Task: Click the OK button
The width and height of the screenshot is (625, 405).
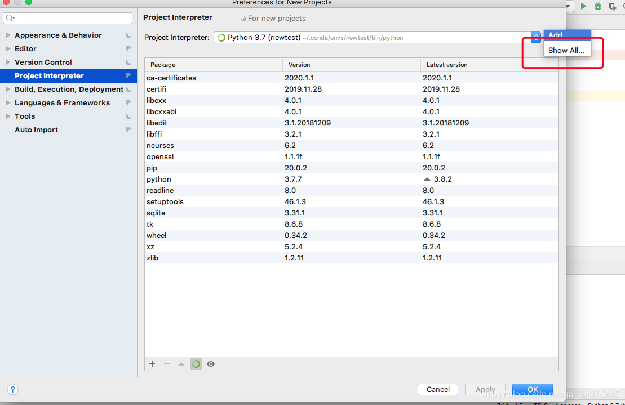Action: 533,389
